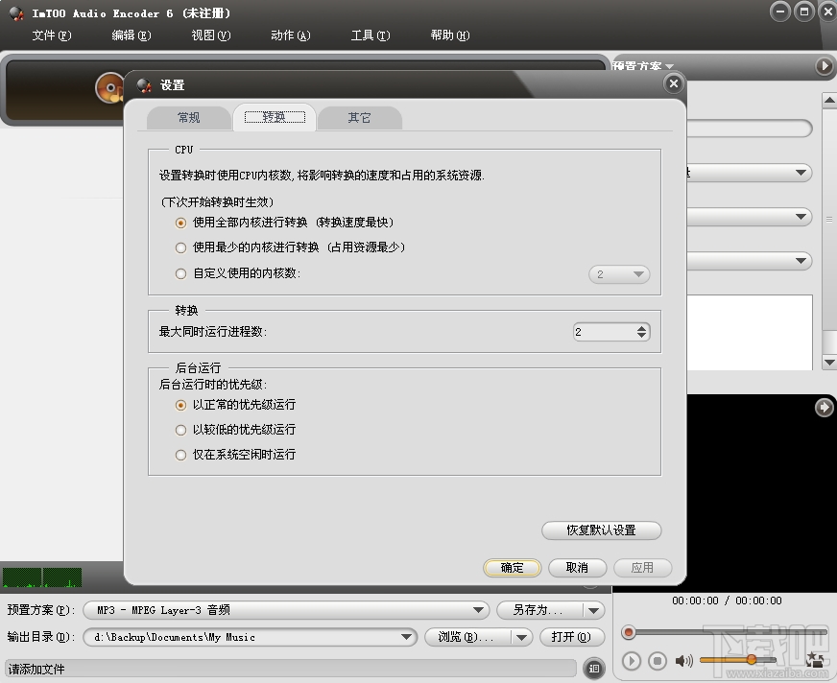Click the 恢复默认设置 button
The height and width of the screenshot is (683, 837).
coord(601,530)
